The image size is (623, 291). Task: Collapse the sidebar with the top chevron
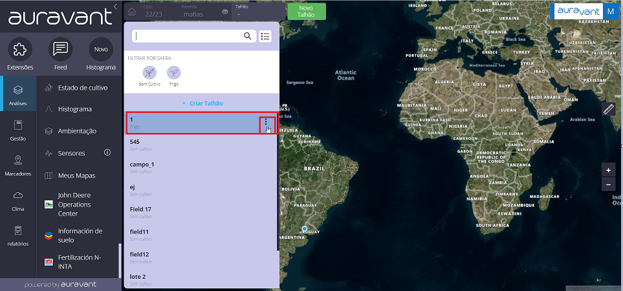pyautogui.click(x=115, y=6)
